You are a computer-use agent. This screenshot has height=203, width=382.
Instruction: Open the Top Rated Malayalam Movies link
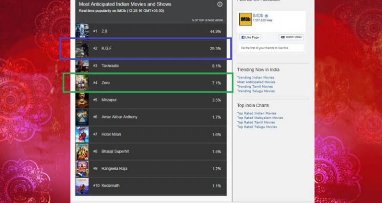[260, 118]
